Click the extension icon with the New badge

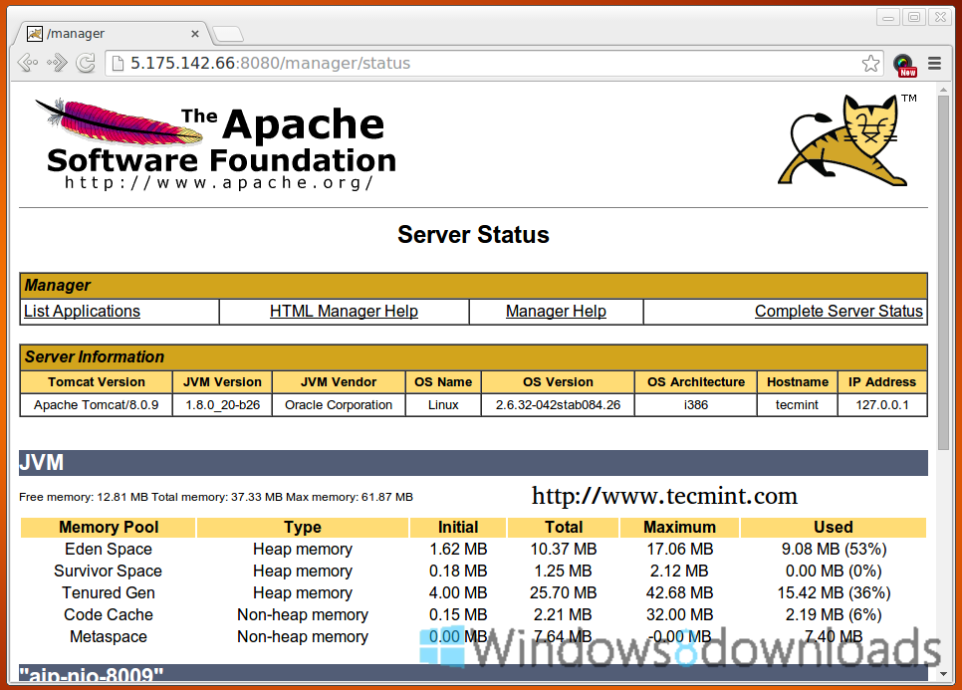coord(904,65)
